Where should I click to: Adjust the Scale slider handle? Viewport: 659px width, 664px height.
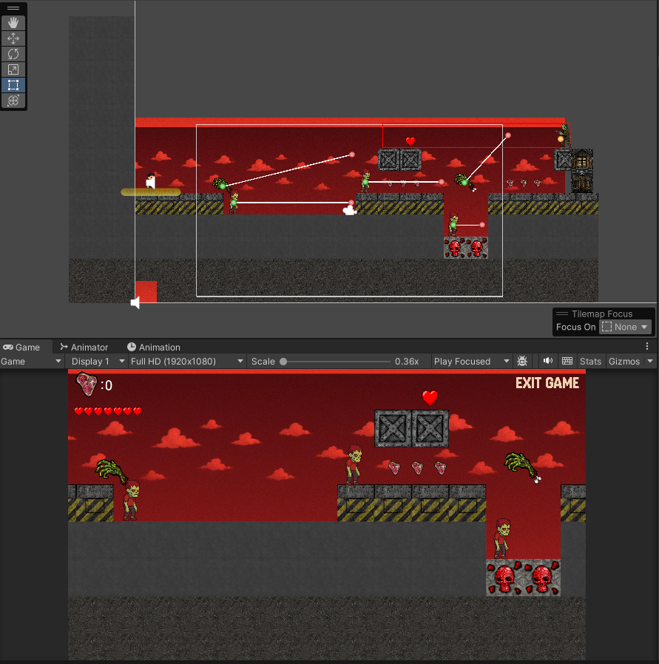(x=284, y=362)
